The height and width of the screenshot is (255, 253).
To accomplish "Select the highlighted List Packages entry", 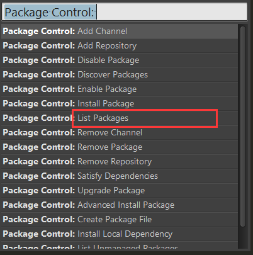I will 120,118.
